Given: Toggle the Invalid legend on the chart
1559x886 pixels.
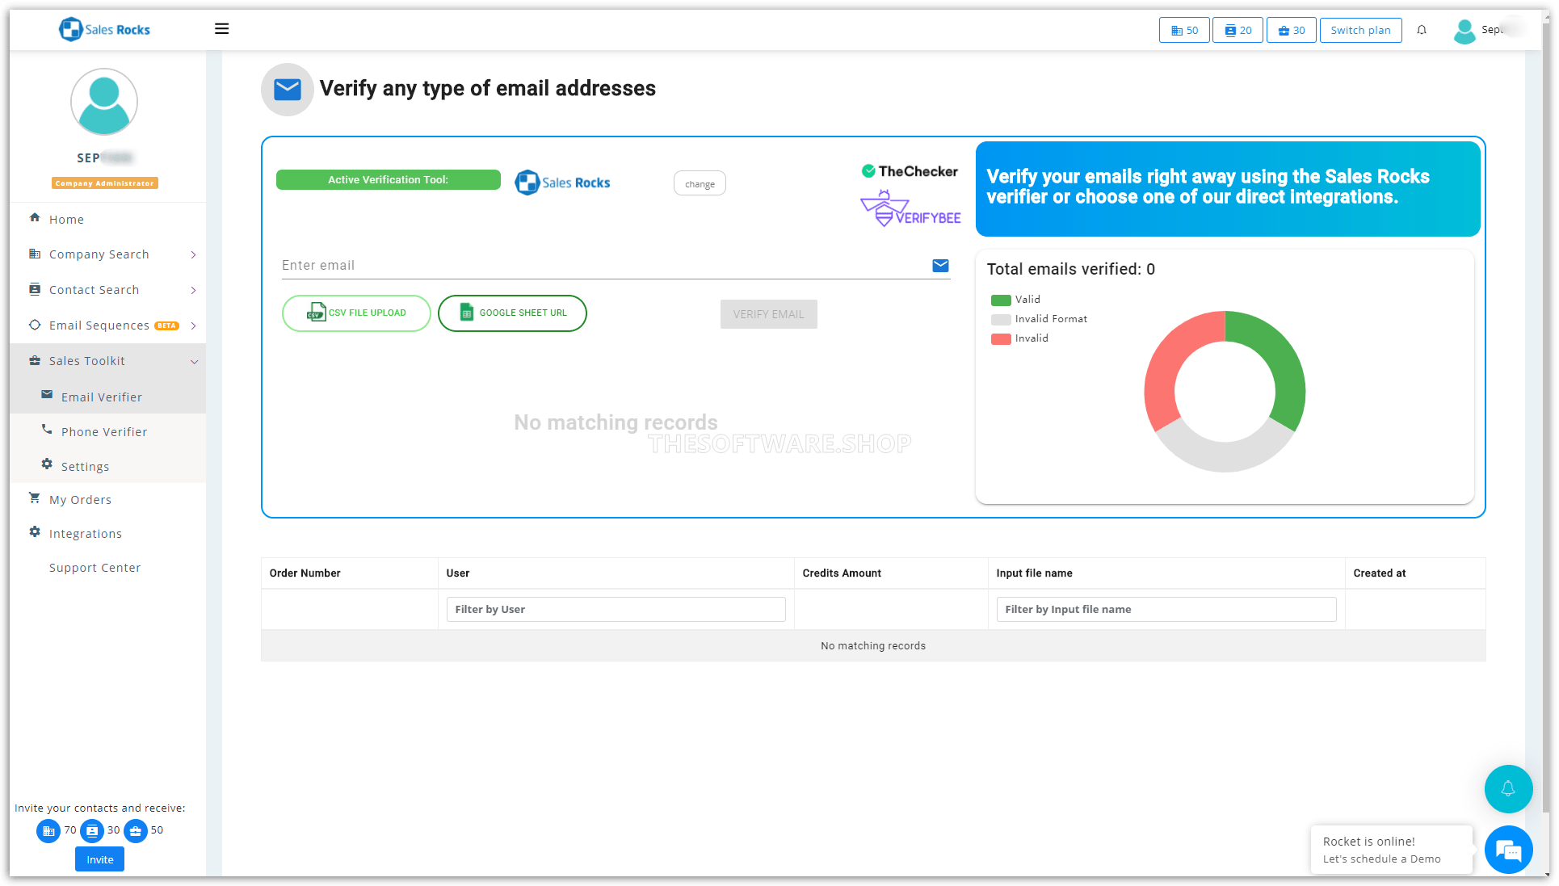Looking at the screenshot, I should (x=1032, y=338).
